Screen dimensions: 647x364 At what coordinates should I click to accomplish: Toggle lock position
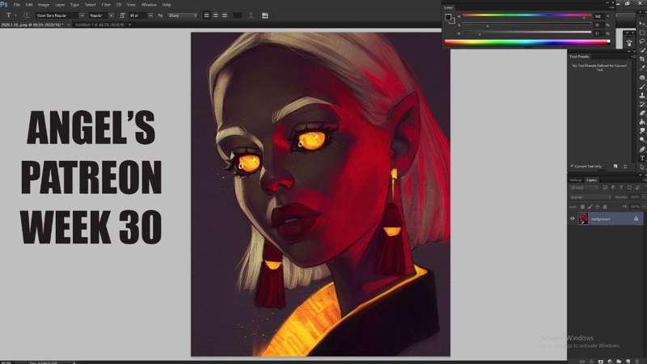(598, 206)
